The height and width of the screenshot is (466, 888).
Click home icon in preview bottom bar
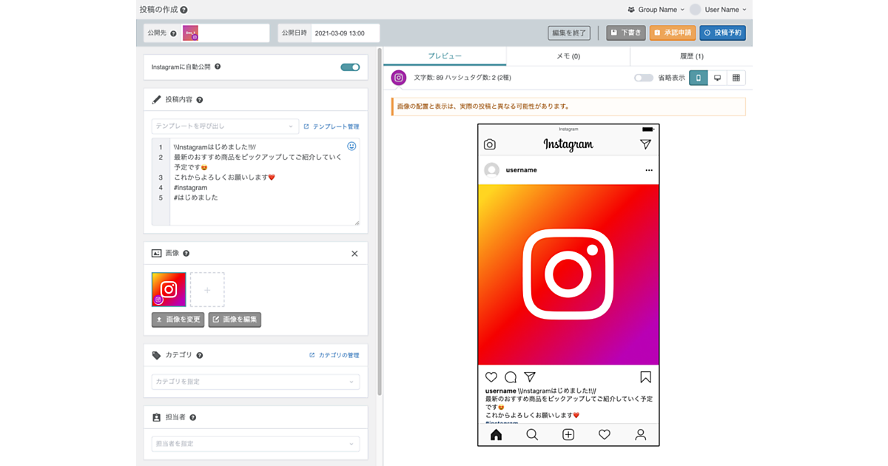(x=496, y=435)
